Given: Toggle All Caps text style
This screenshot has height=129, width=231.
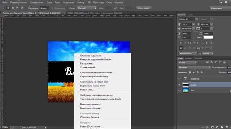Looking at the screenshot, I should [x=189, y=43].
